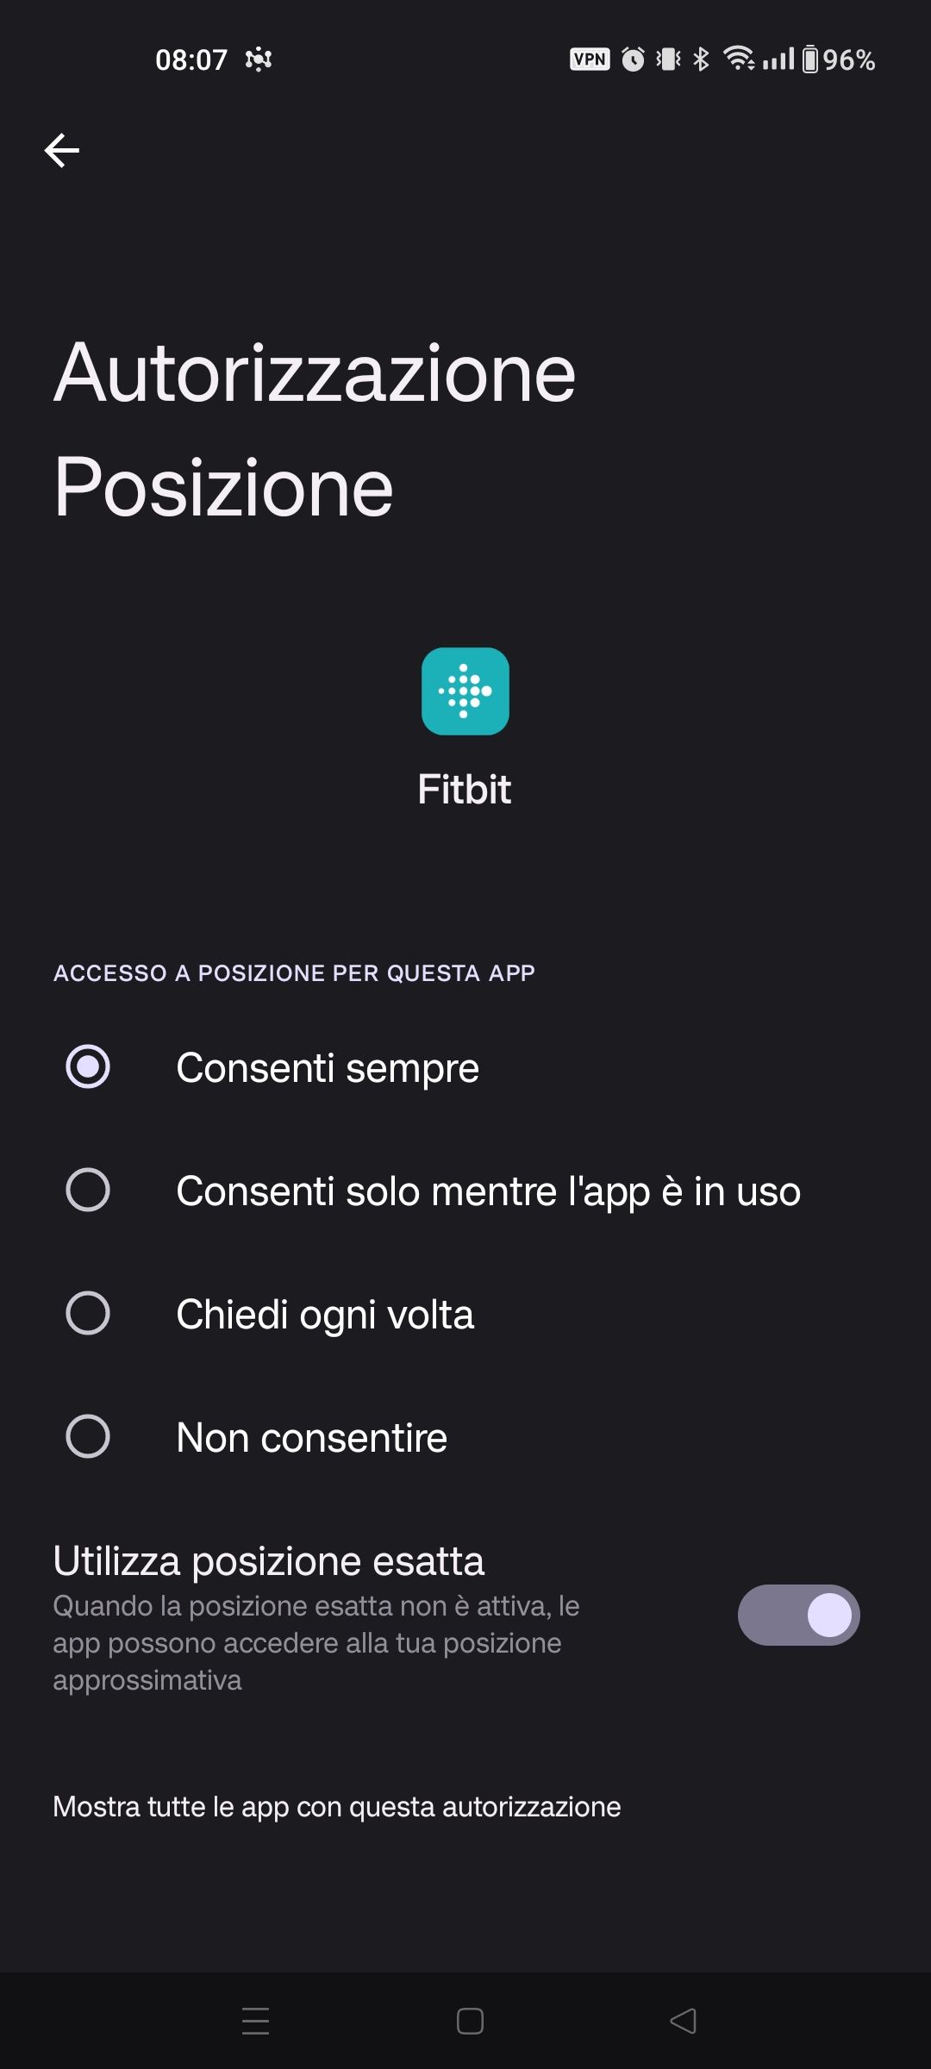Viewport: 931px width, 2069px height.
Task: Tap the Wi-Fi signal icon
Action: click(739, 59)
